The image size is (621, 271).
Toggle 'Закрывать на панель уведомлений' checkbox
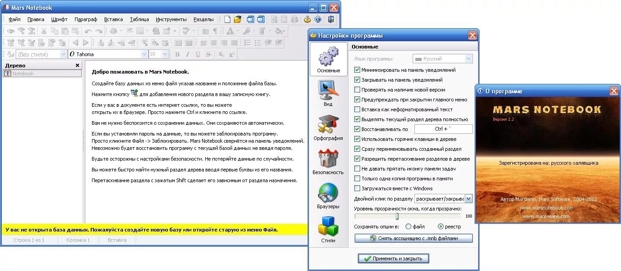coord(357,80)
